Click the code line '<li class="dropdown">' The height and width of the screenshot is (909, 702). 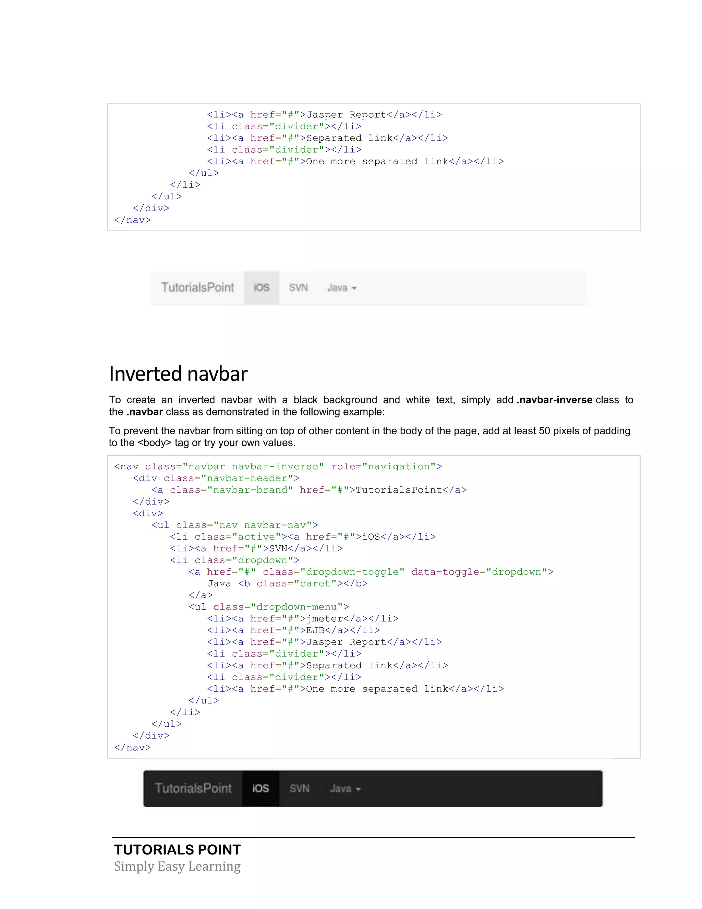[x=235, y=560]
